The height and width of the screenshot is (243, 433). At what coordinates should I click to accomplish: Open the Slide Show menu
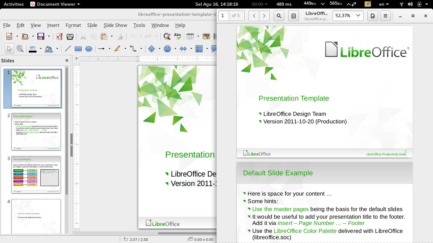click(115, 25)
